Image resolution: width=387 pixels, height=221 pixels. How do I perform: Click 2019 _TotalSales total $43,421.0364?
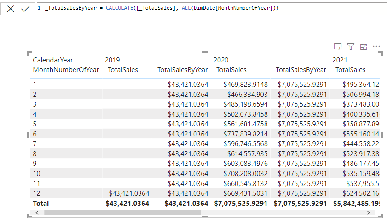[x=127, y=204]
